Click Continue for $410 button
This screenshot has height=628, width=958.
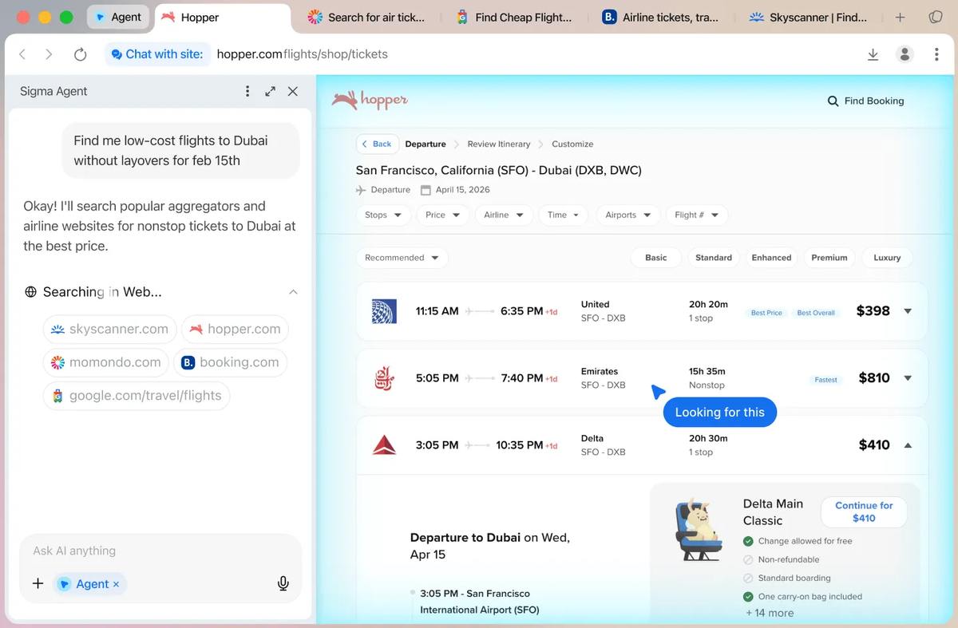point(864,511)
